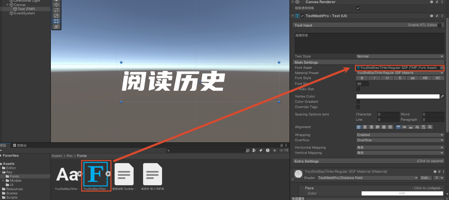Set vertical alignment to midline
The width and height of the screenshot is (449, 200).
[423, 127]
